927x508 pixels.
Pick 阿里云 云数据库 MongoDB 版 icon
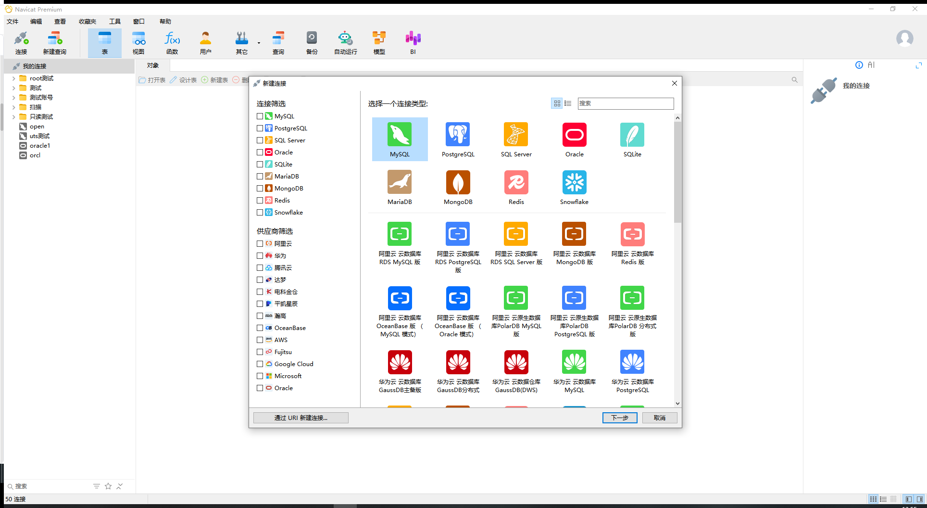coord(574,234)
